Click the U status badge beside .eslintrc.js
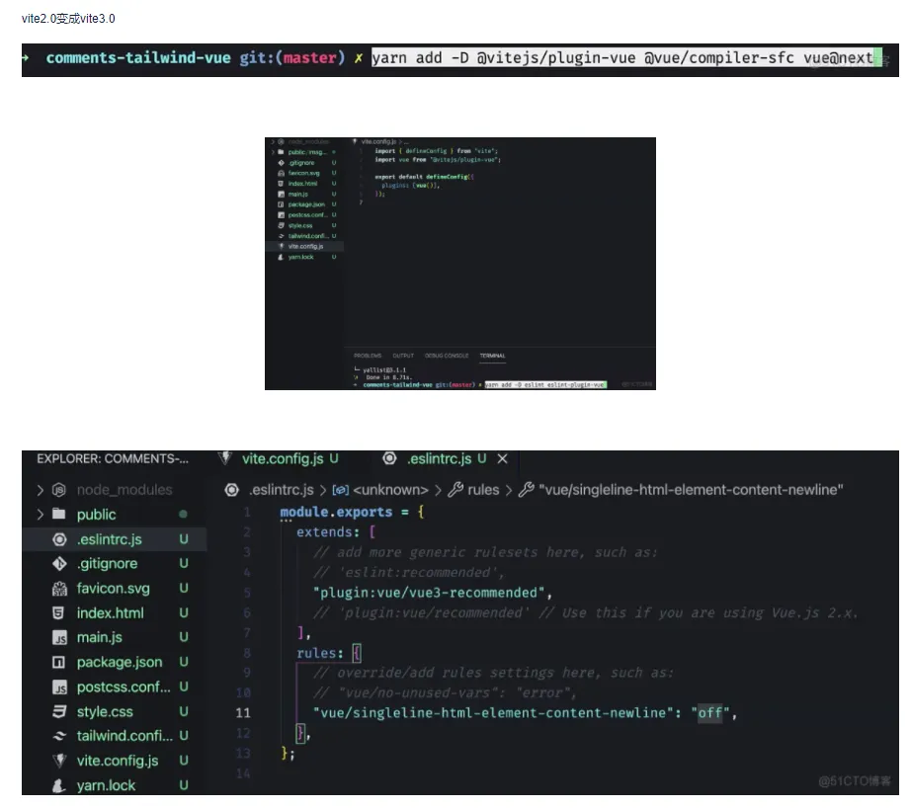The height and width of the screenshot is (808, 911). point(184,539)
